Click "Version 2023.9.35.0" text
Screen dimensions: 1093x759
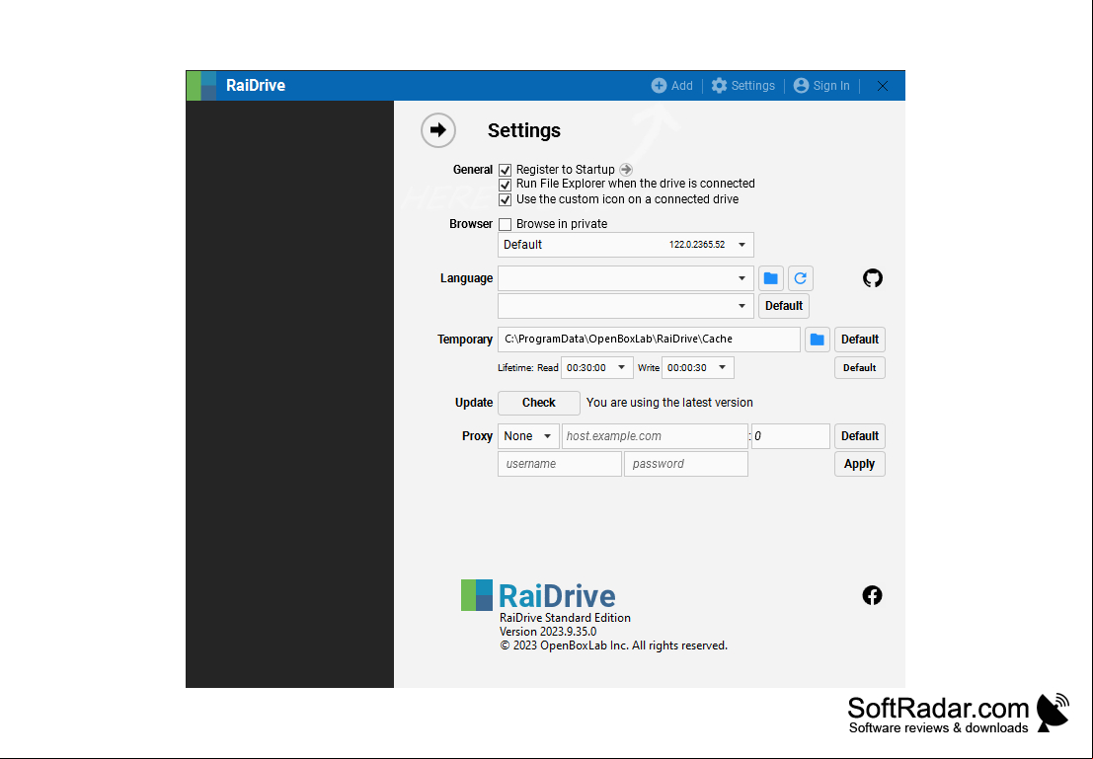tap(548, 632)
